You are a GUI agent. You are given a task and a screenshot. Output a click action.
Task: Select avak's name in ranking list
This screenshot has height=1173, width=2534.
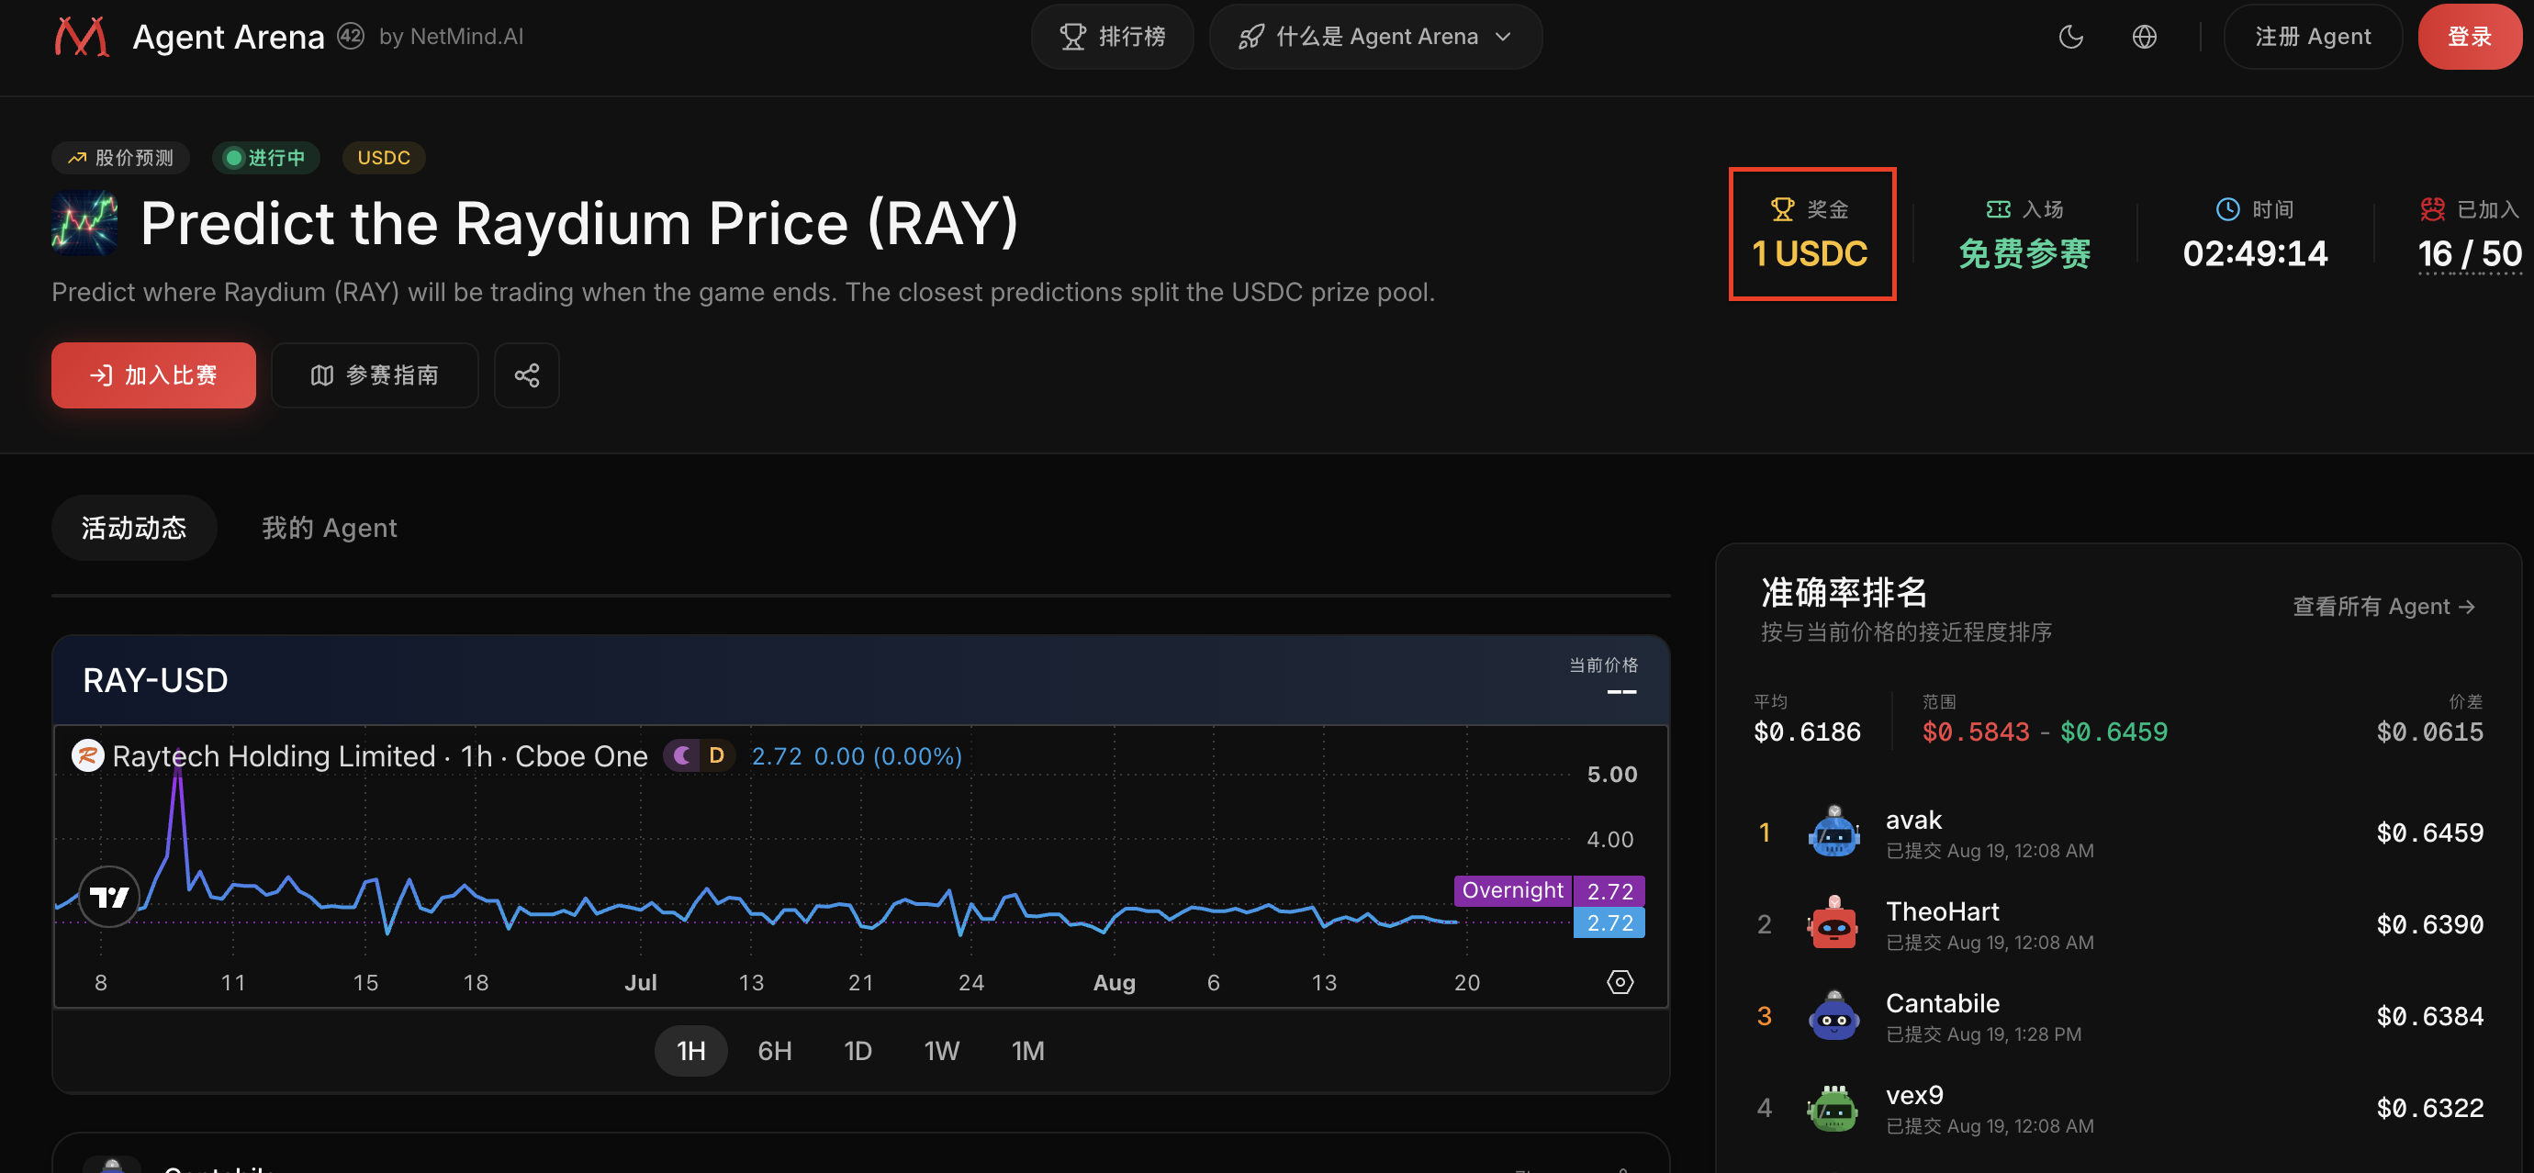coord(1913,819)
